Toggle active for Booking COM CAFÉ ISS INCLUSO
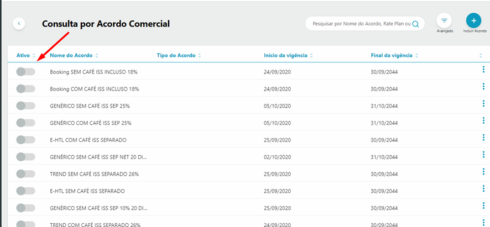Viewport: 490px width, 227px height. (25, 89)
